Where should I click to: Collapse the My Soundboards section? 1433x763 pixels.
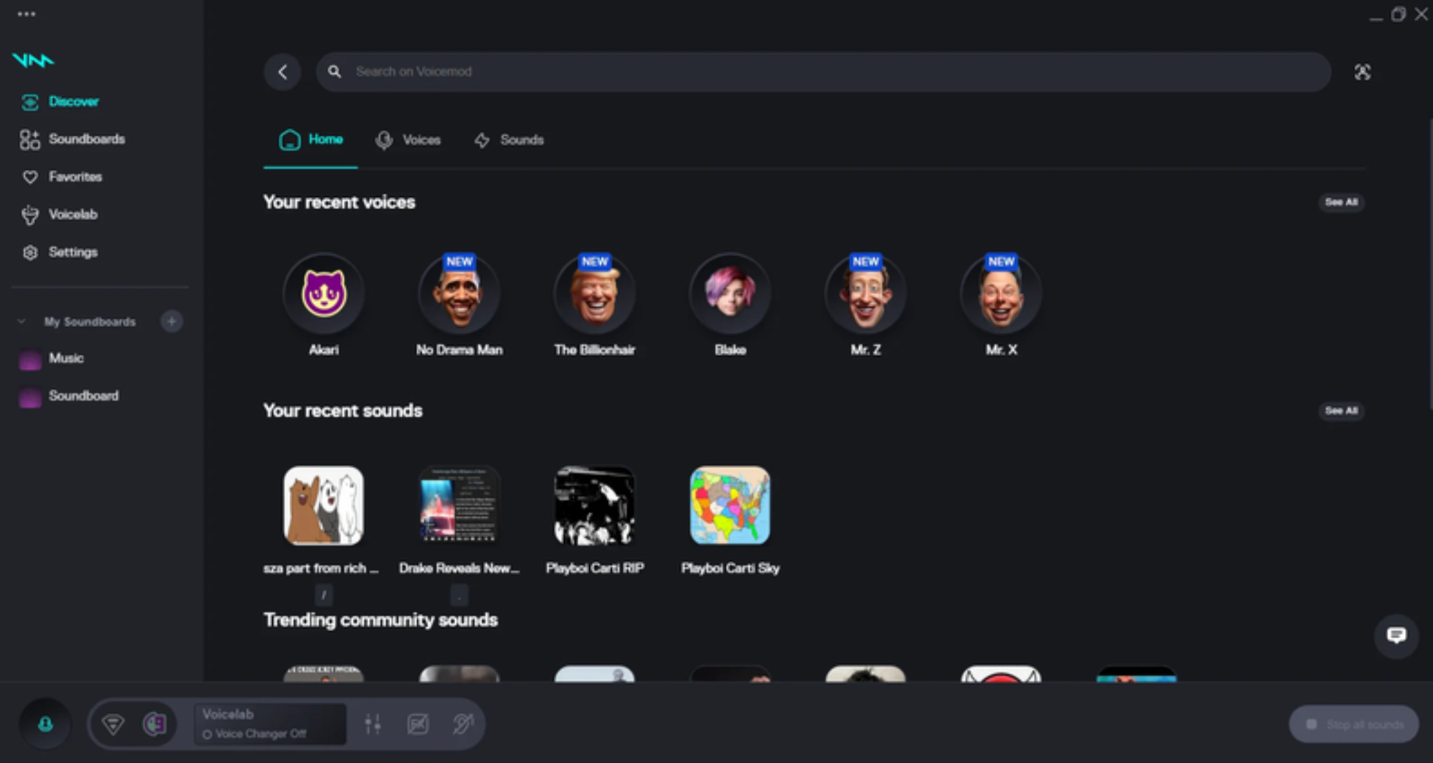pyautogui.click(x=21, y=322)
